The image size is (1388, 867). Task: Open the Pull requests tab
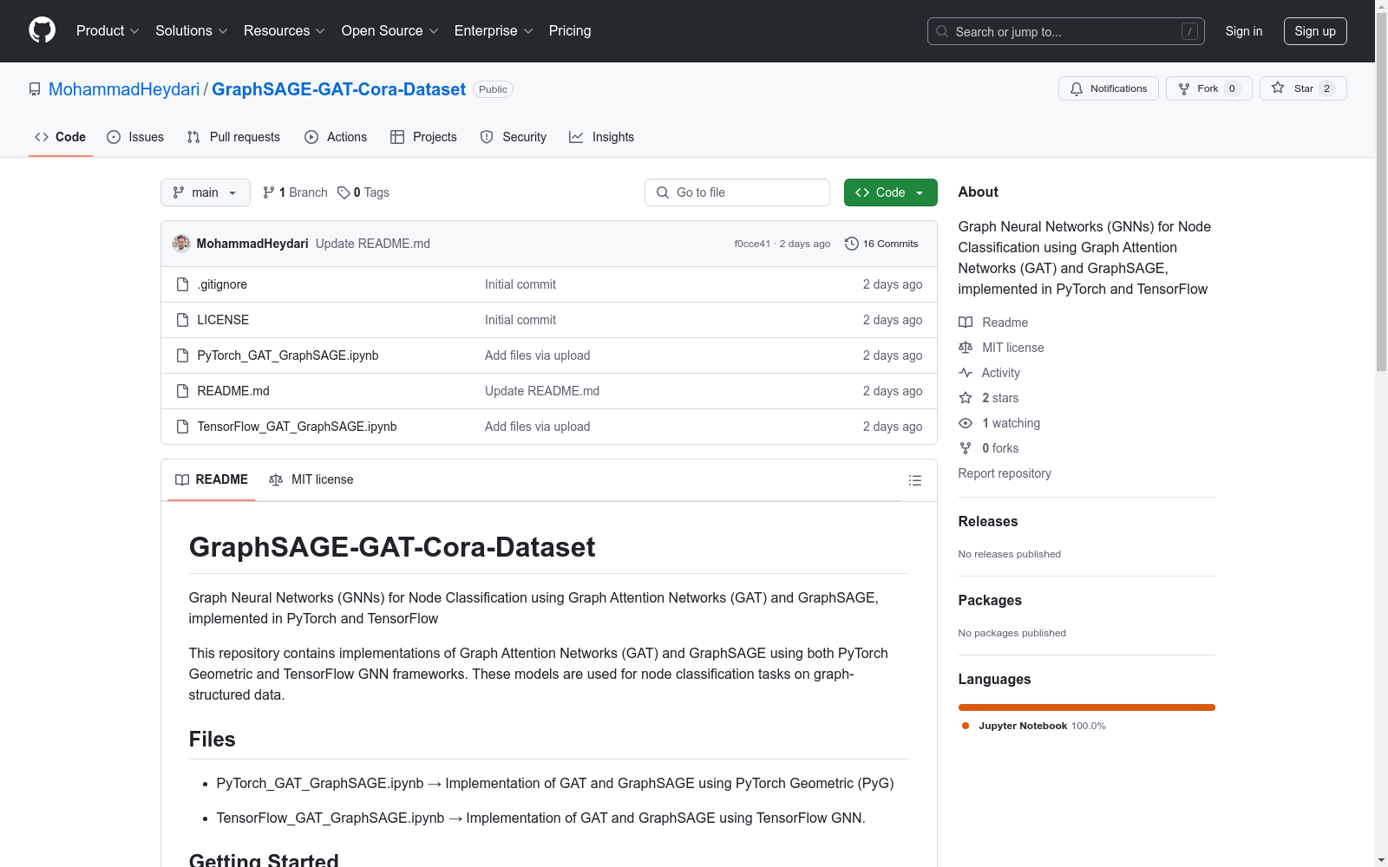point(233,137)
